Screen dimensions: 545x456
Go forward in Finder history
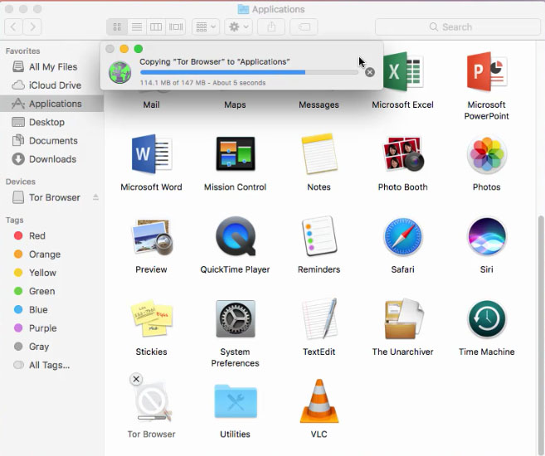click(x=32, y=27)
